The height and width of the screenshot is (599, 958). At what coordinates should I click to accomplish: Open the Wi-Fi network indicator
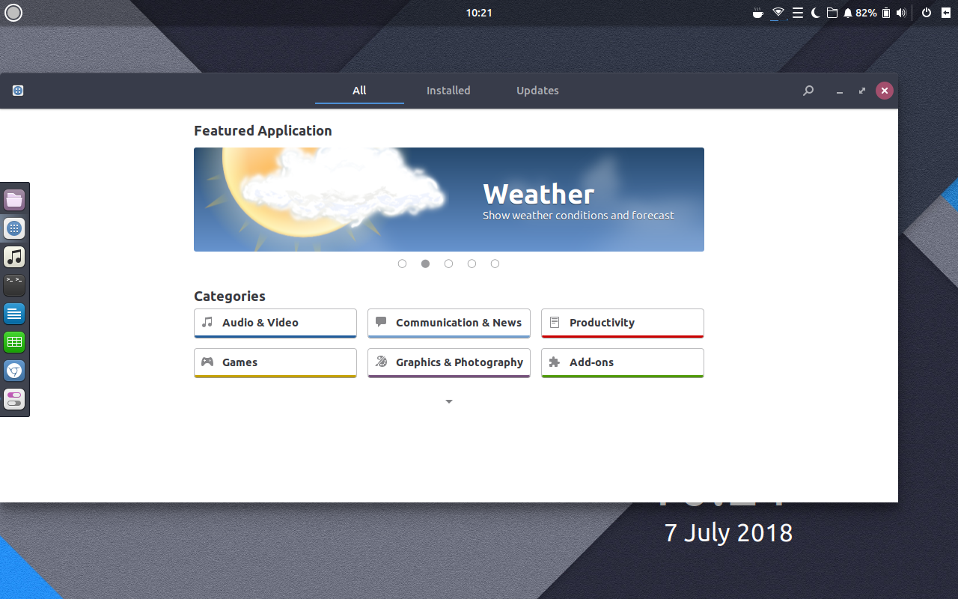pyautogui.click(x=778, y=13)
